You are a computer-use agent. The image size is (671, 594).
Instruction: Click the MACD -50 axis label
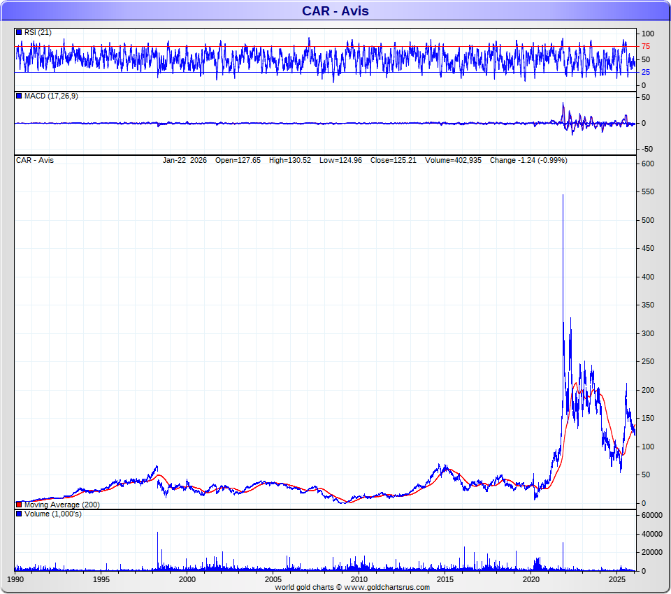click(647, 149)
